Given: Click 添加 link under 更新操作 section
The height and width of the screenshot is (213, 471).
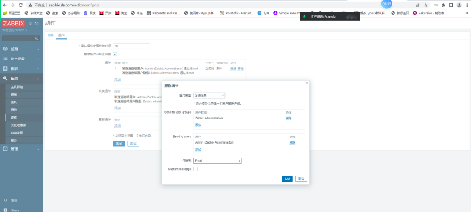Looking at the screenshot, I should [117, 126].
